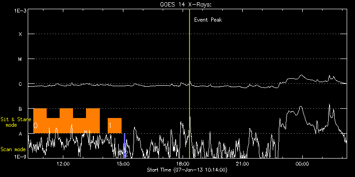Click the green Event Peak vertical line
The height and width of the screenshot is (177, 355).
[x=189, y=83]
